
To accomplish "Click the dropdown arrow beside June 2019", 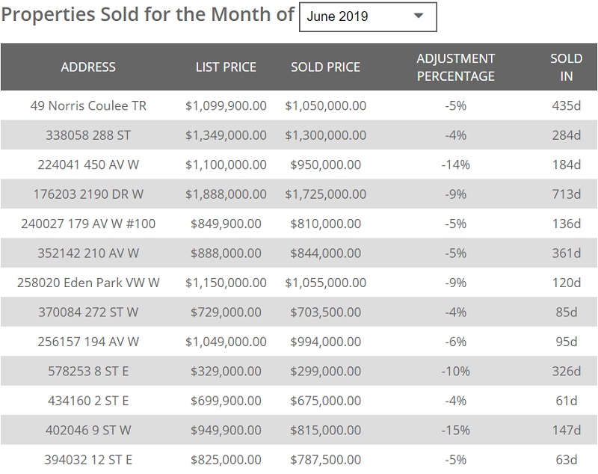I will click(419, 16).
